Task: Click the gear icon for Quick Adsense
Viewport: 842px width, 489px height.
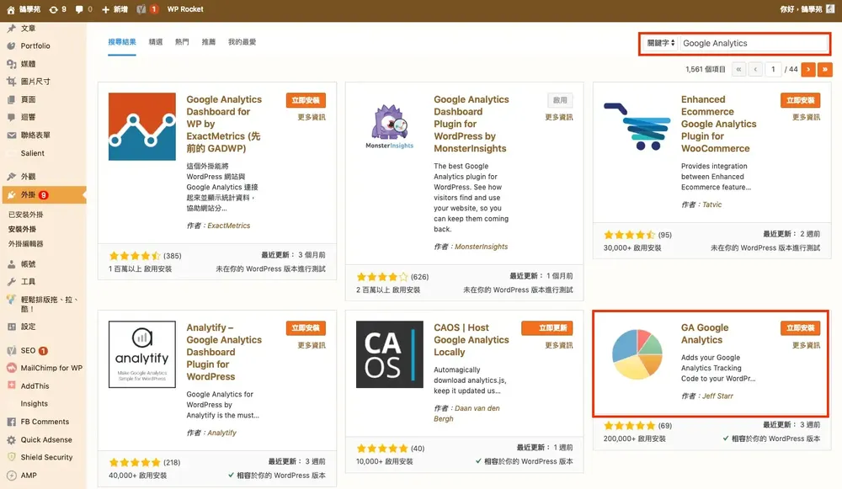Action: 11,439
